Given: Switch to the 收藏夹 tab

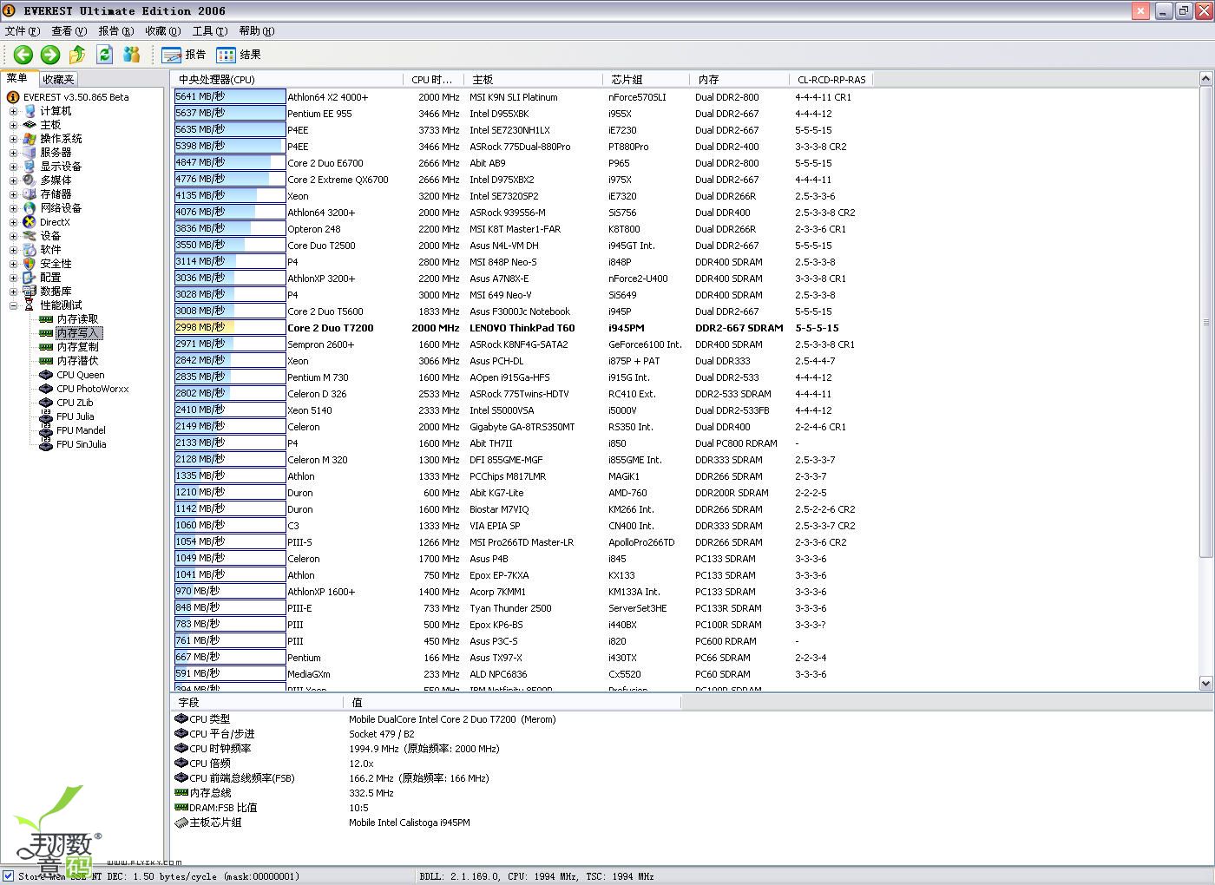Looking at the screenshot, I should coord(58,79).
